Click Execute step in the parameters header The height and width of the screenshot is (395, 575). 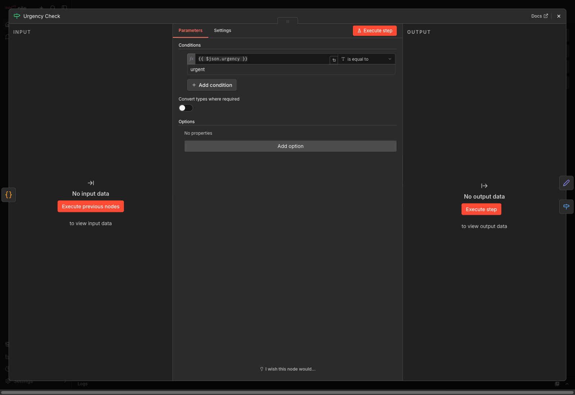374,31
